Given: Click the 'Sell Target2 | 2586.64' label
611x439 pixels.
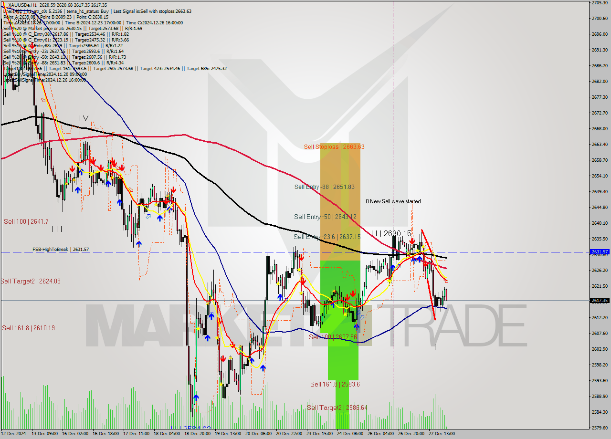Looking at the screenshot, I should click(337, 408).
